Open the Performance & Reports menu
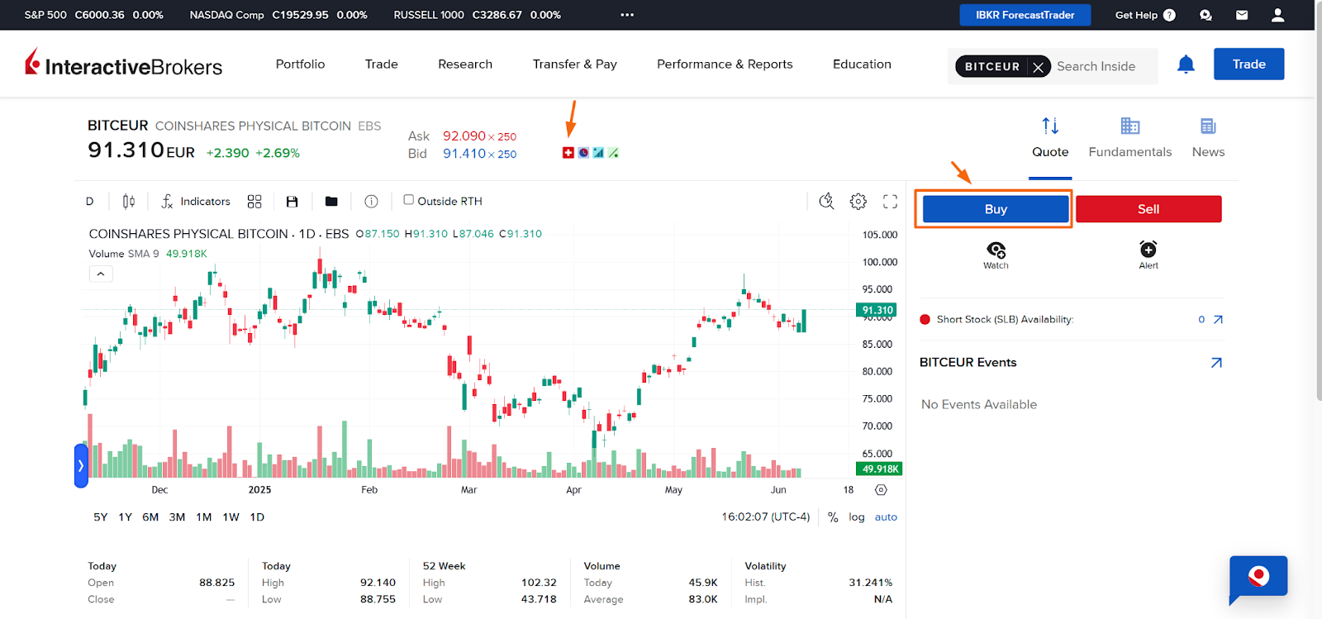 click(725, 64)
